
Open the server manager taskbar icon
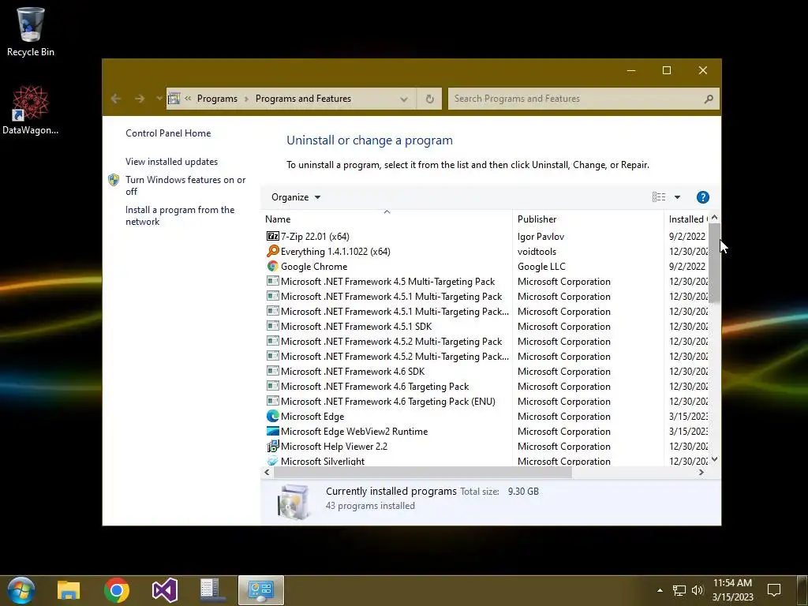point(212,590)
